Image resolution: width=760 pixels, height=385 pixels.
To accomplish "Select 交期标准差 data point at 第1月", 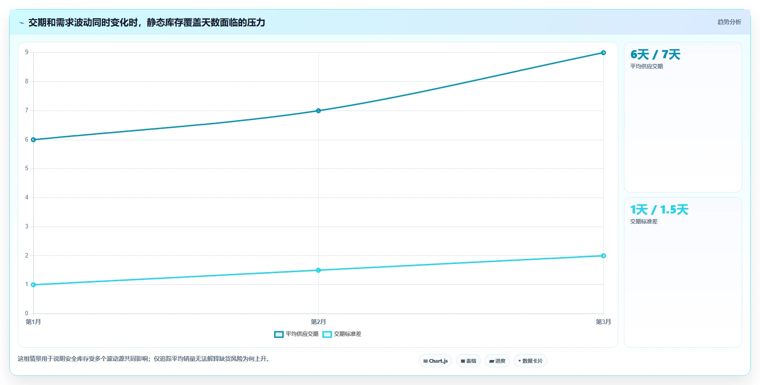I will 33,285.
